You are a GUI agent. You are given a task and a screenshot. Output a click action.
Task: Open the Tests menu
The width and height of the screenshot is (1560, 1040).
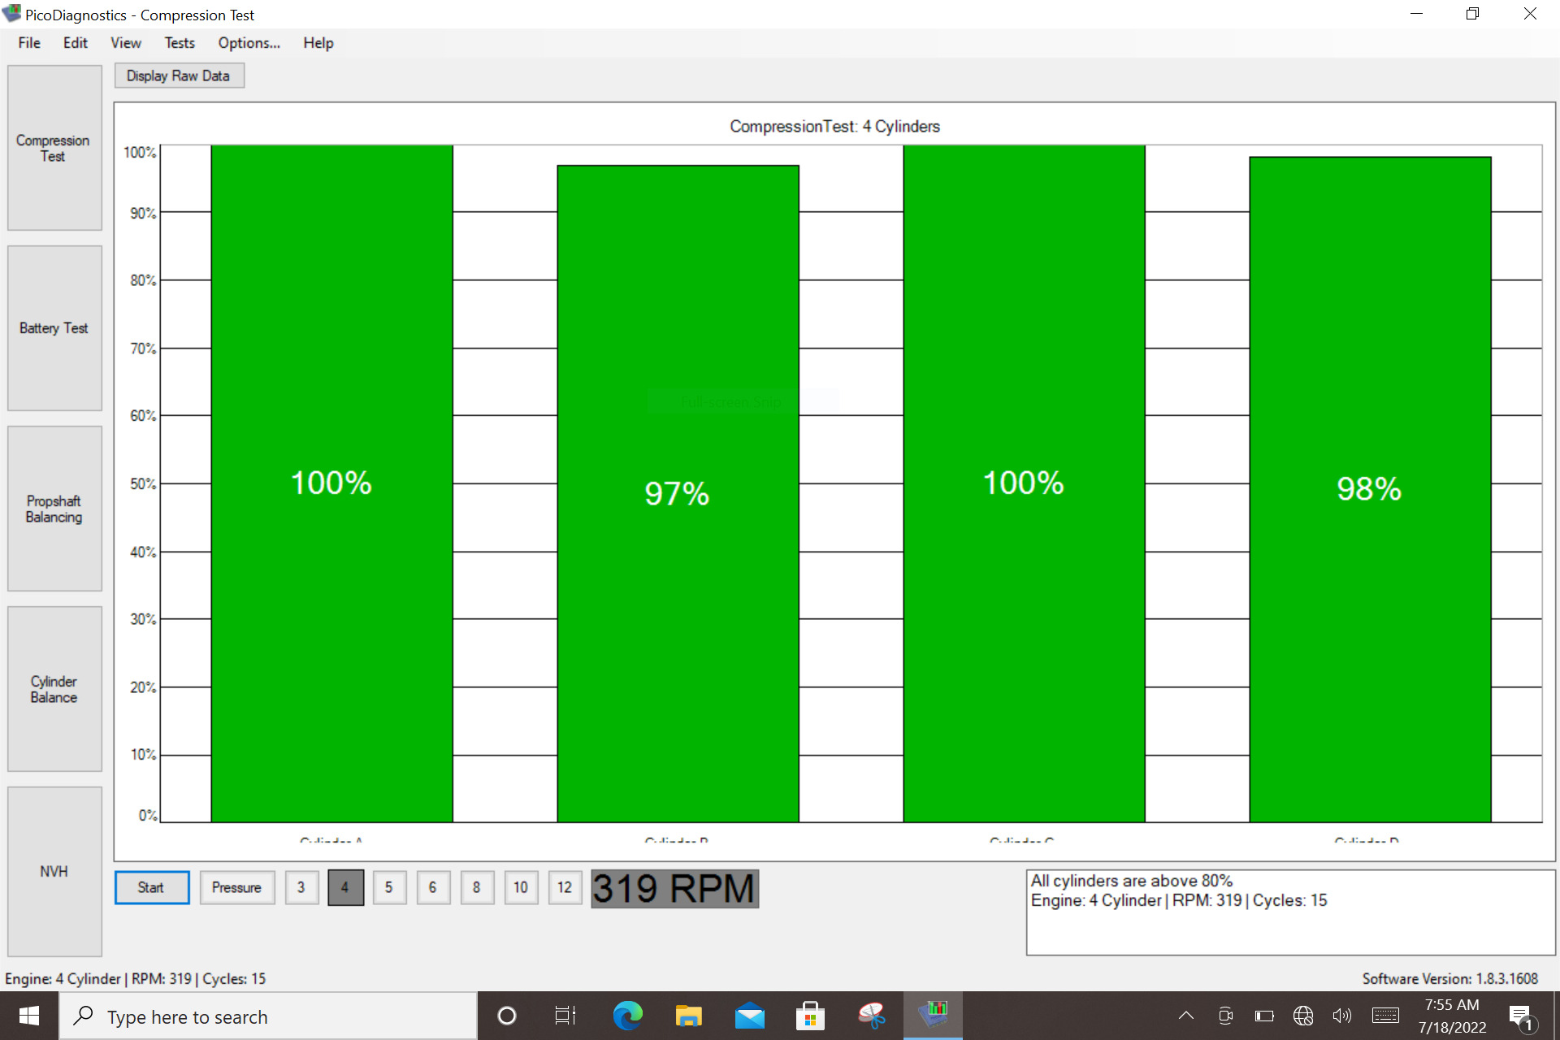(180, 43)
